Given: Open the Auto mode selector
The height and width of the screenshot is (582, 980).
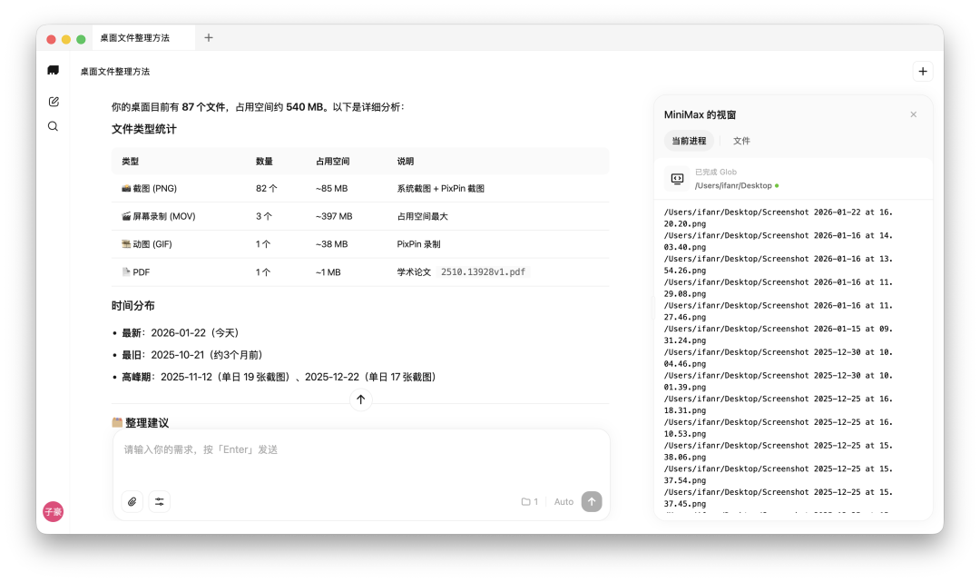Looking at the screenshot, I should click(563, 501).
